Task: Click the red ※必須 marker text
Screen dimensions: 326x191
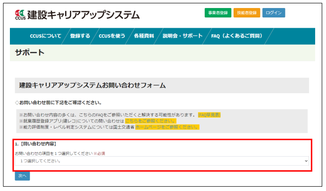Action: 99,153
